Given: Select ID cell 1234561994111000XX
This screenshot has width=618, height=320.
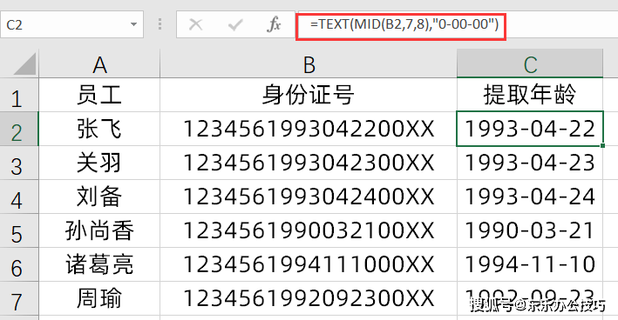Looking at the screenshot, I should [309, 264].
